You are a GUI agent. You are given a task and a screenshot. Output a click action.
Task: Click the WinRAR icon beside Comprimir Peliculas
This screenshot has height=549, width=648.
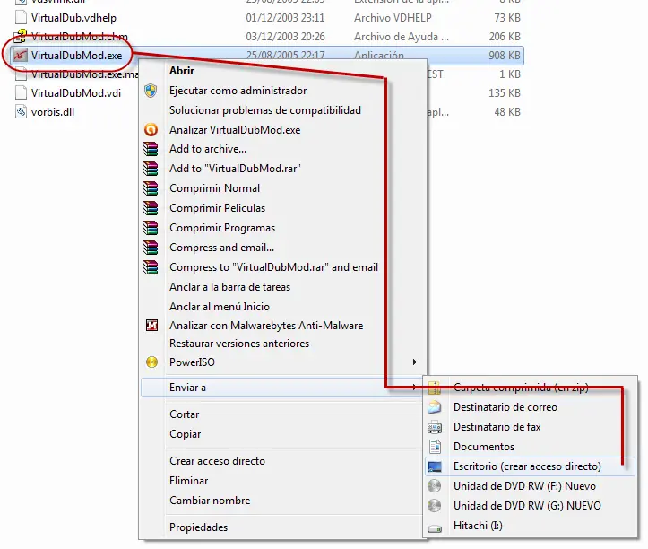pyautogui.click(x=151, y=208)
